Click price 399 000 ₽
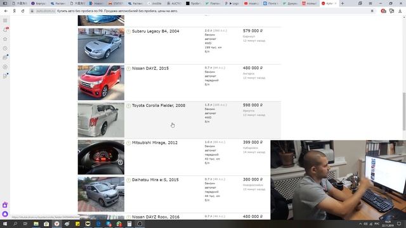 tap(252, 142)
